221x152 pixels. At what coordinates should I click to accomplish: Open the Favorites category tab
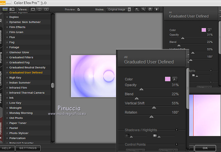1,129
